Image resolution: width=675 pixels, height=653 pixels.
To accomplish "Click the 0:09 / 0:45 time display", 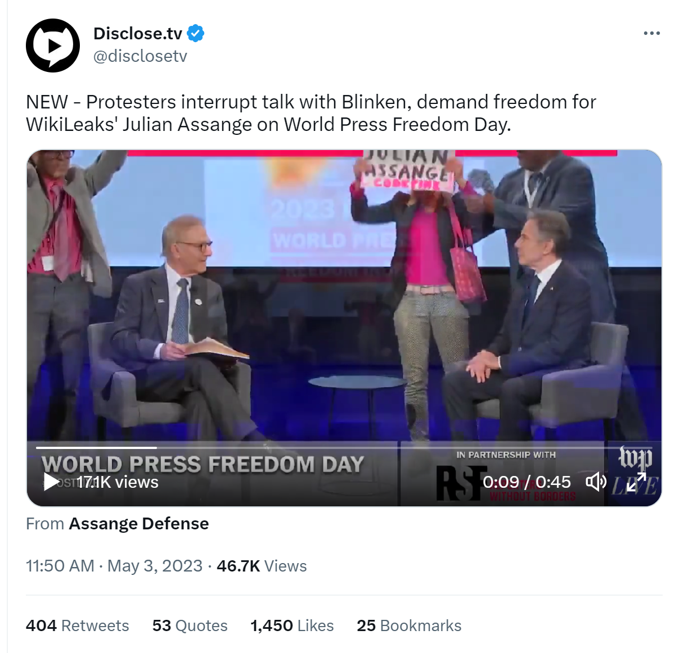I will [x=526, y=482].
